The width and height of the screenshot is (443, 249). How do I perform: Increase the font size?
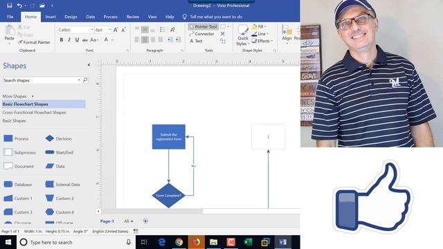(116, 30)
